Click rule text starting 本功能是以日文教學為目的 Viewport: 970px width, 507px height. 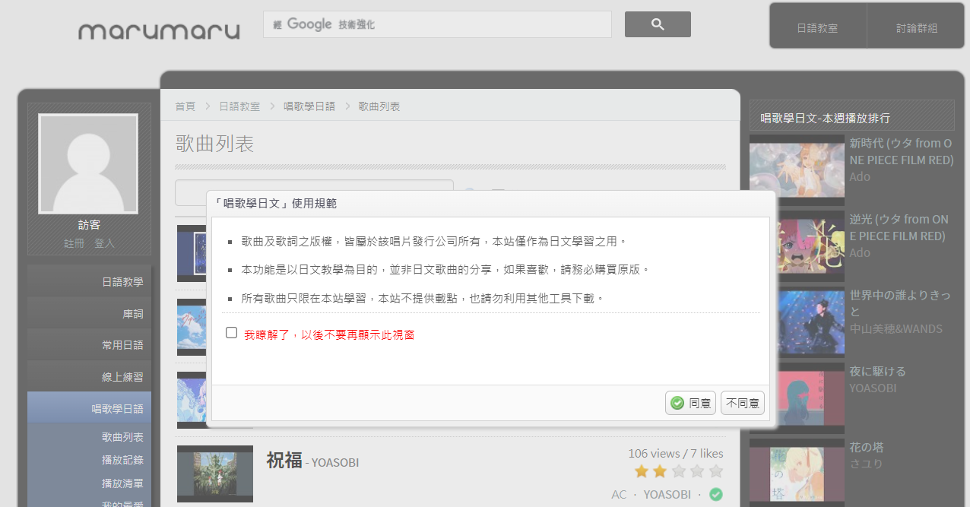point(446,270)
